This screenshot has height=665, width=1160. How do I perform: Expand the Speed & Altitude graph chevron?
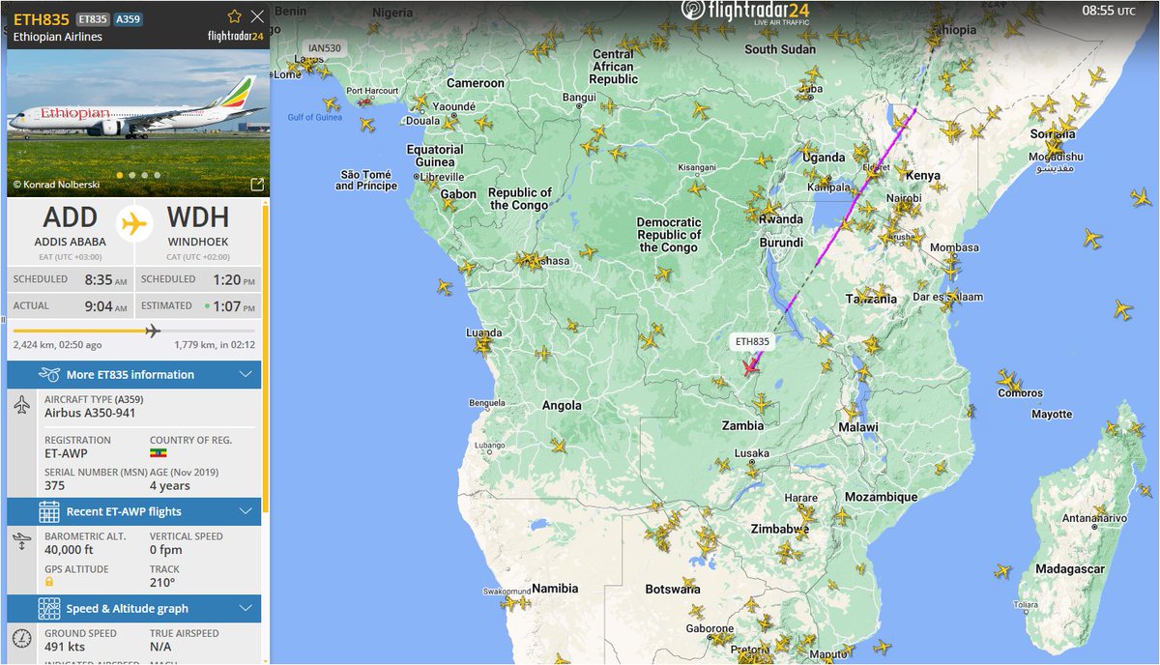click(x=245, y=609)
